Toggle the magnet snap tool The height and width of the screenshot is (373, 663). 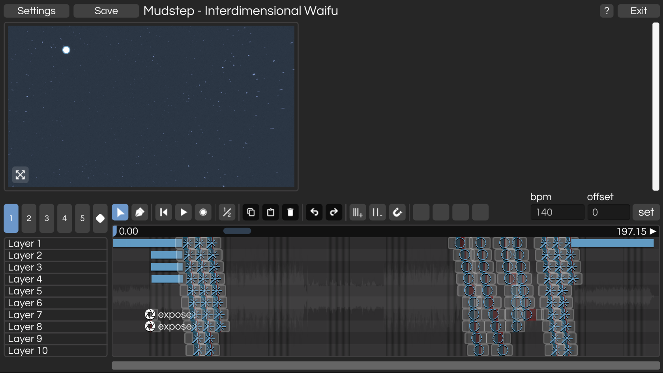397,212
